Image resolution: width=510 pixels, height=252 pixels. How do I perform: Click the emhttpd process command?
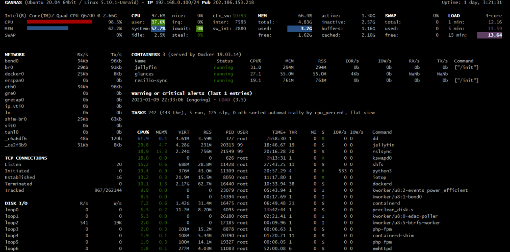382,249
